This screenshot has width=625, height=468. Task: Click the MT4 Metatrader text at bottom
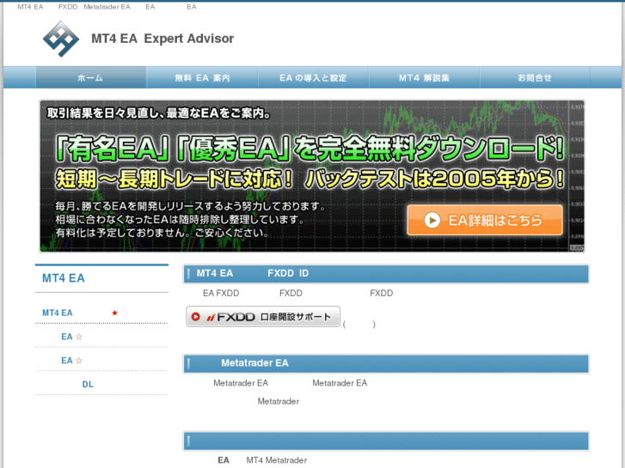pyautogui.click(x=277, y=460)
